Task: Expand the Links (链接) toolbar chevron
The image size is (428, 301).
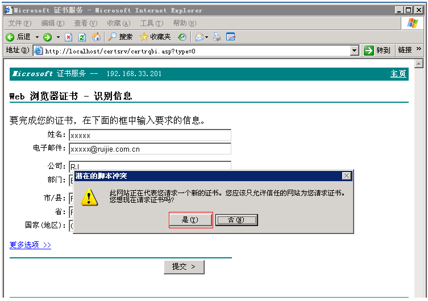Action: (x=419, y=50)
